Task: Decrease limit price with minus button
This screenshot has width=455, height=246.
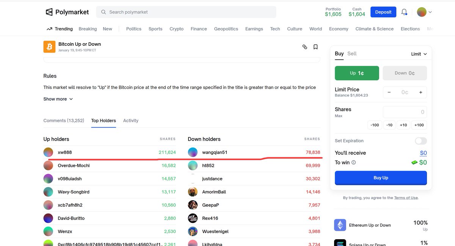Action: (389, 92)
